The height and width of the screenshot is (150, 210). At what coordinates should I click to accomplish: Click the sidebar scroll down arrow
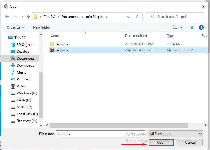click(41, 125)
